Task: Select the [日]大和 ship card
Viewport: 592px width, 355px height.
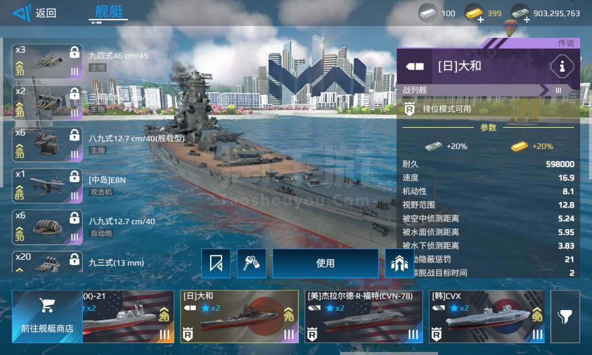Action: coord(239,317)
